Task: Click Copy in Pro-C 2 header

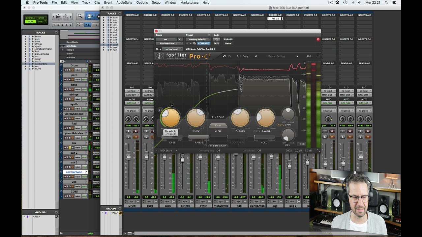Action: pyautogui.click(x=245, y=56)
